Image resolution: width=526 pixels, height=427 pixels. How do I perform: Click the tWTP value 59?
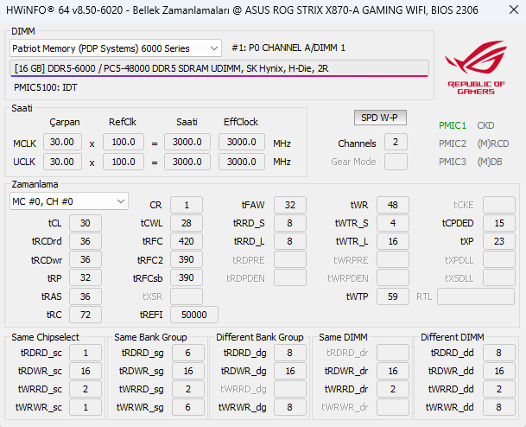tap(393, 296)
